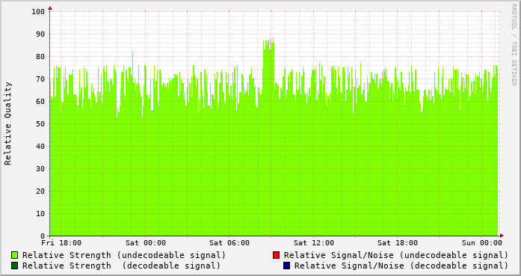Click the light green undecodeable strength swatch
This screenshot has width=521, height=276.
pyautogui.click(x=15, y=255)
